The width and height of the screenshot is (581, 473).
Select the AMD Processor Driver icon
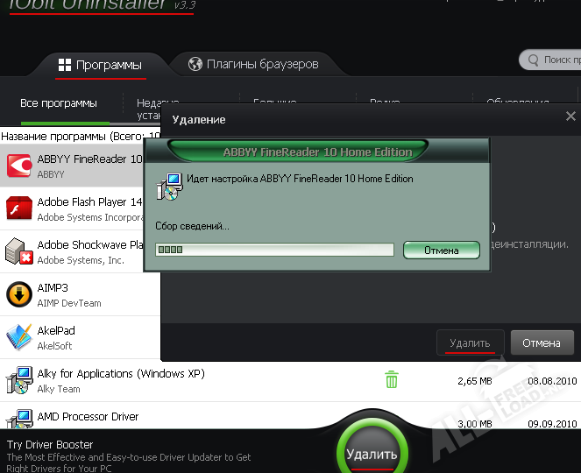[x=18, y=419]
